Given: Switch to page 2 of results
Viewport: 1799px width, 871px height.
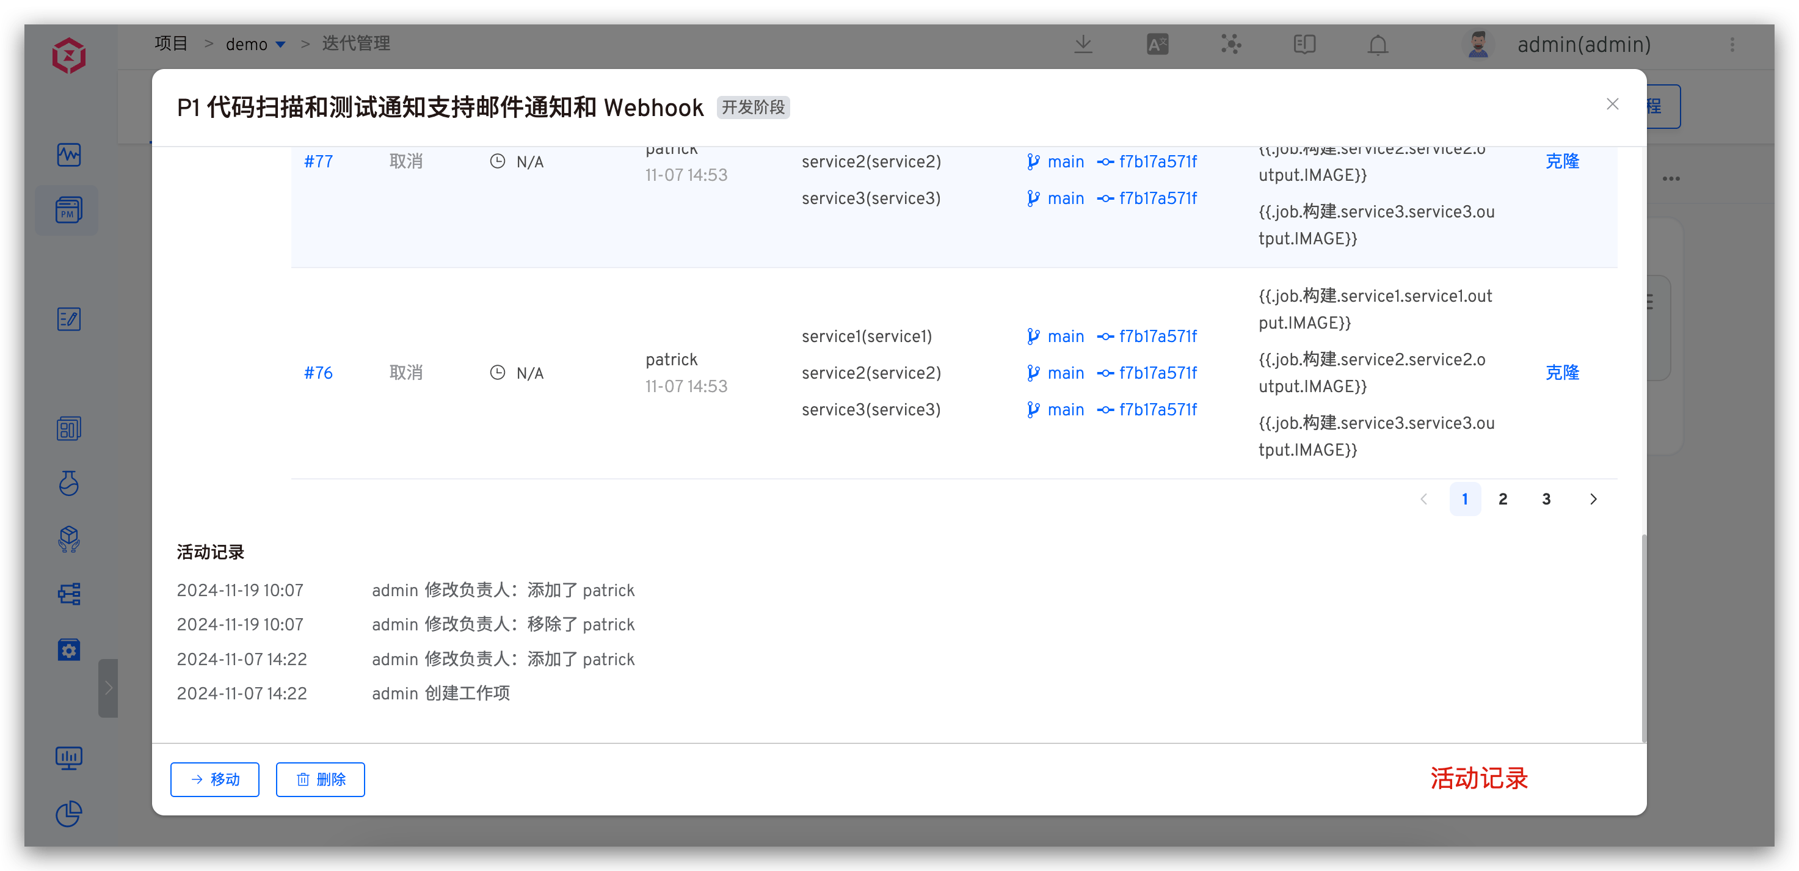Looking at the screenshot, I should (1503, 498).
